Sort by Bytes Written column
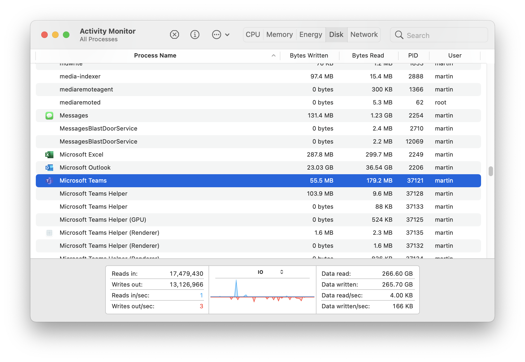 309,56
